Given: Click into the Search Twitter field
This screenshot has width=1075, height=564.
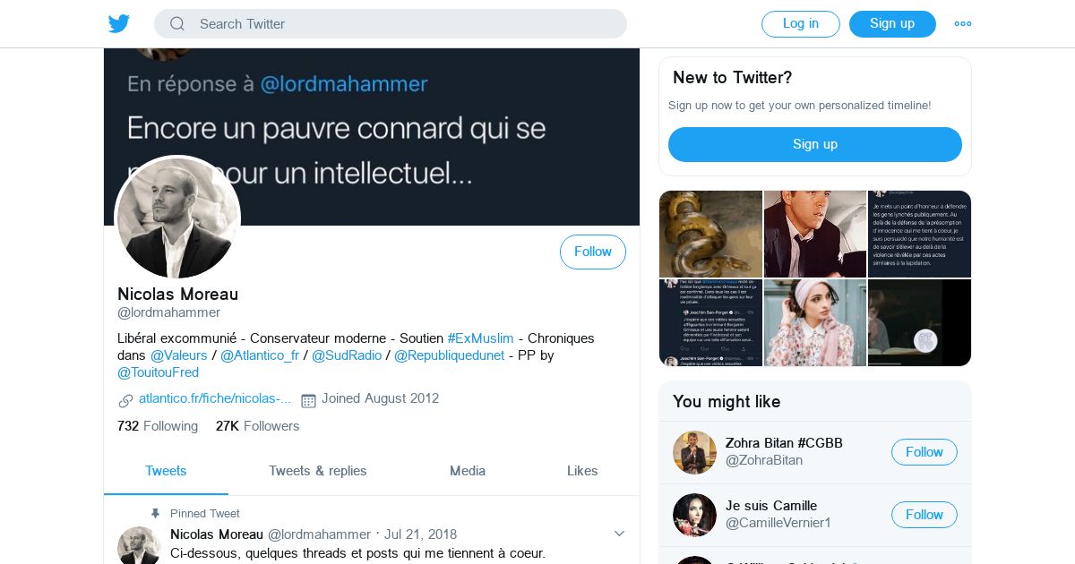Looking at the screenshot, I should [x=403, y=24].
